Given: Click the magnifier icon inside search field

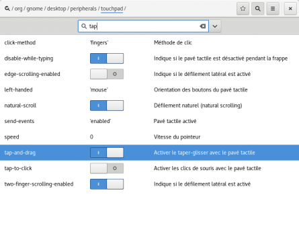Looking at the screenshot, I should (84, 26).
